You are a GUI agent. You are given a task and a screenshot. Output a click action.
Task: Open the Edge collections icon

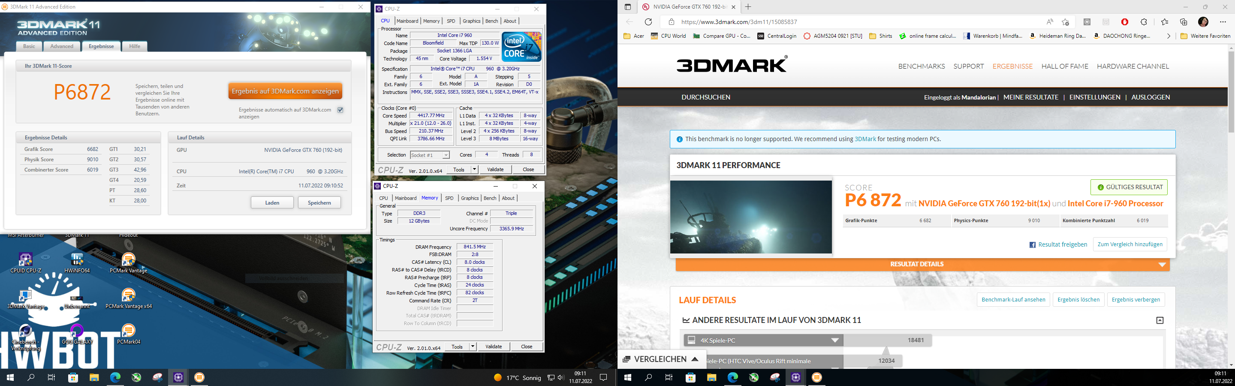(x=1184, y=21)
